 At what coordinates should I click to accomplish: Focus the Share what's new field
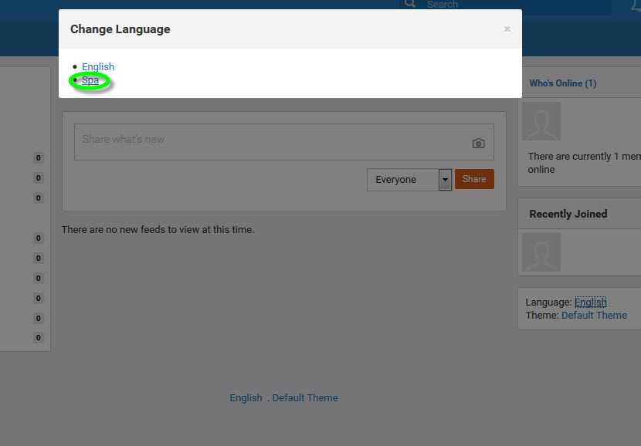pyautogui.click(x=283, y=142)
